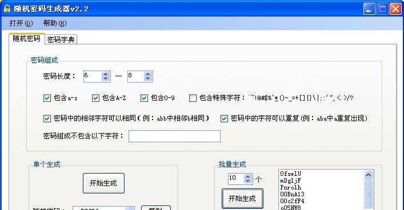
Task: Increase the maximum password length
Action: [x=148, y=74]
